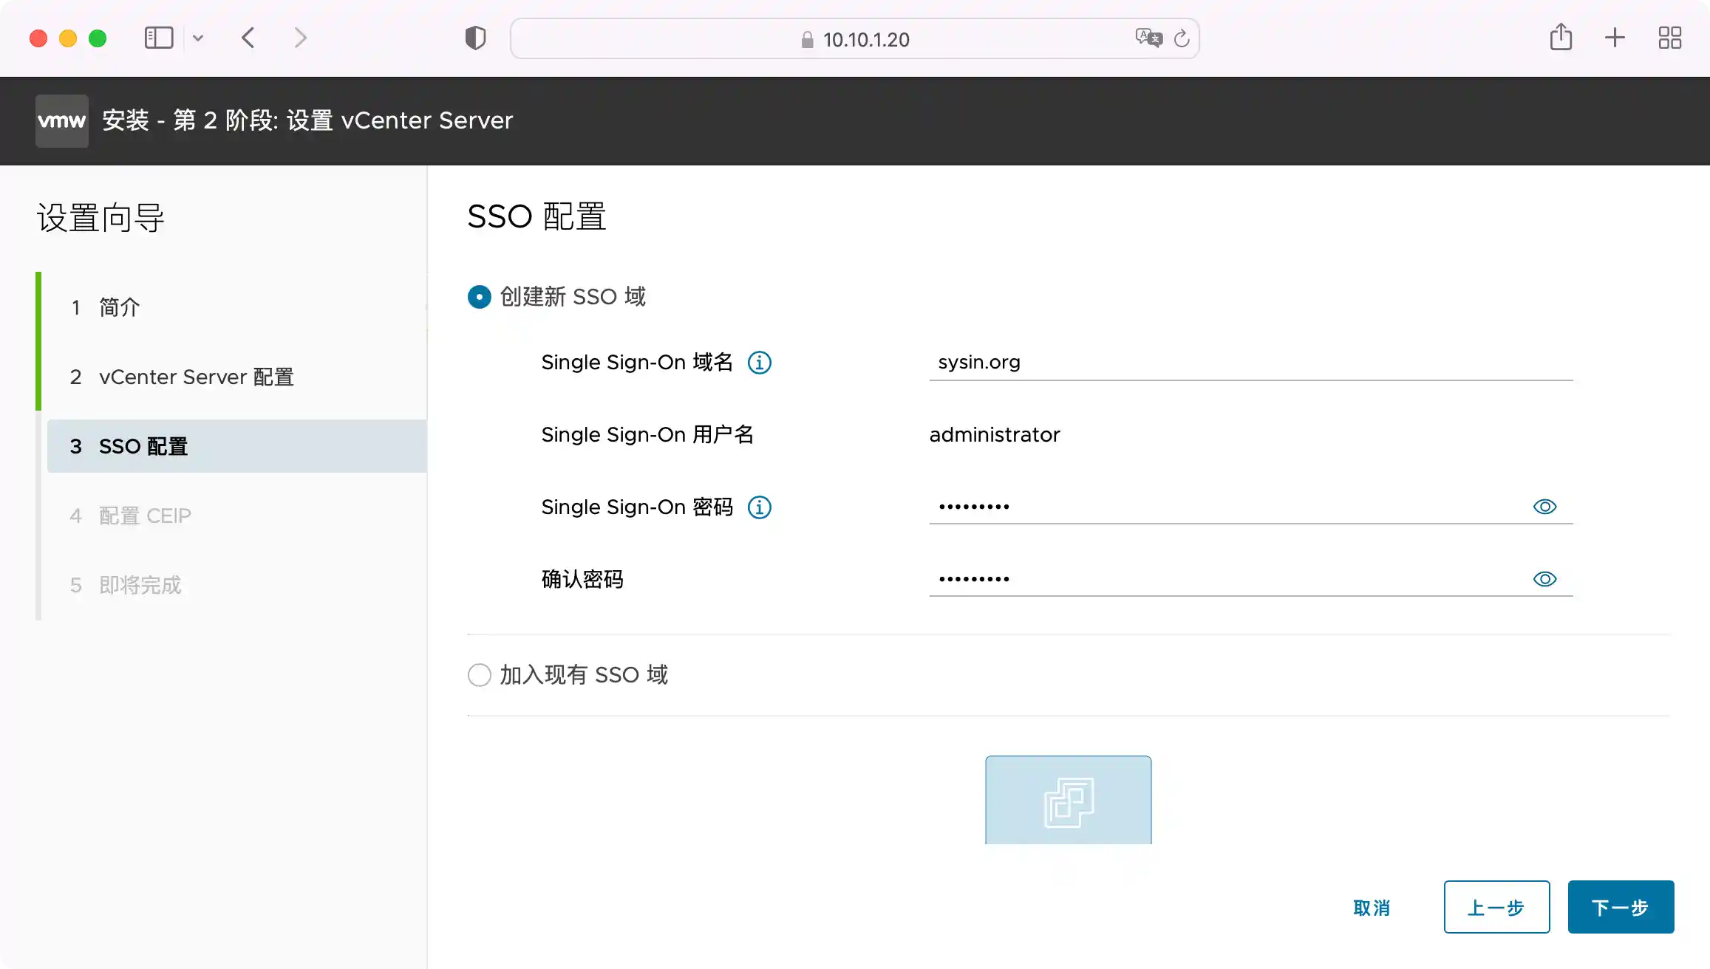Click the info icon next to Single Sign-On 域名
Screen dimensions: 1710x969
point(759,363)
